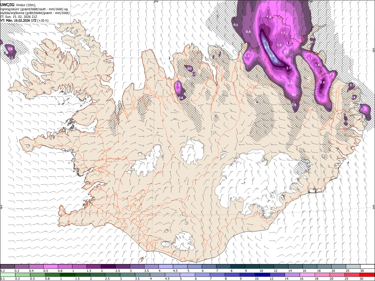
Task: Click the "IT: Sun. 15. 02. 2026 21Z" line
Action: 19,17
